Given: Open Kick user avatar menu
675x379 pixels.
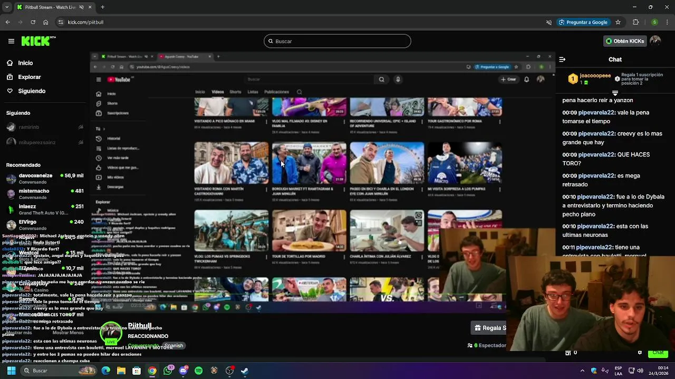Looking at the screenshot, I should [655, 41].
